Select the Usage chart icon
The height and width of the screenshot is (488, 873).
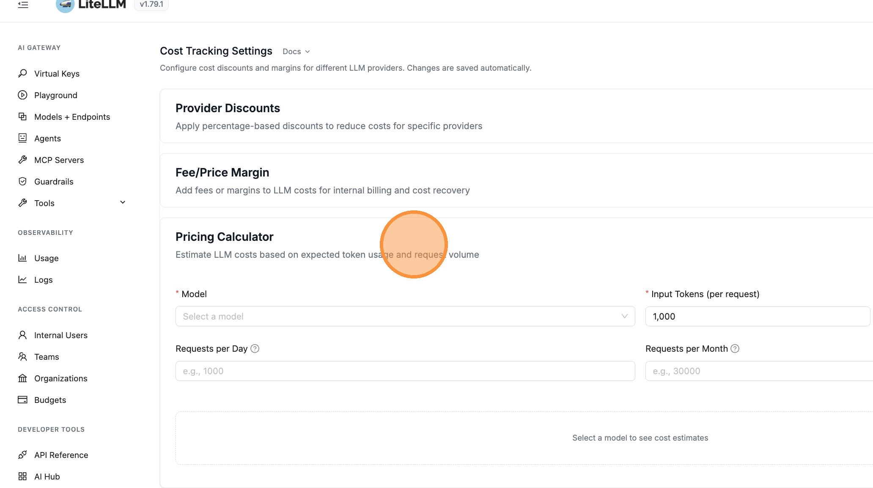(22, 258)
